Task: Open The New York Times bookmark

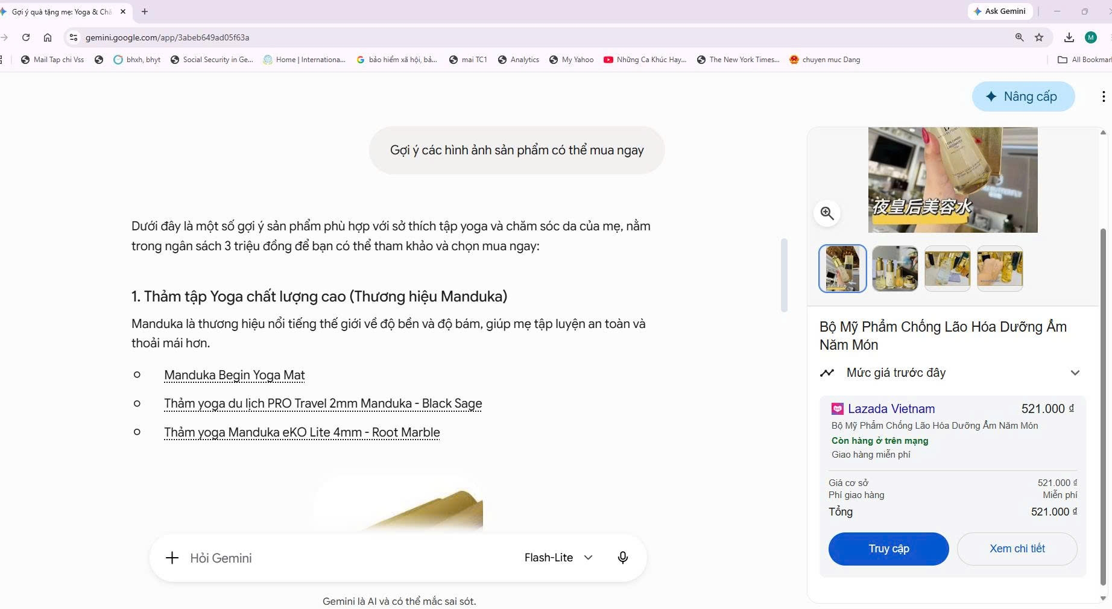Action: 738,60
